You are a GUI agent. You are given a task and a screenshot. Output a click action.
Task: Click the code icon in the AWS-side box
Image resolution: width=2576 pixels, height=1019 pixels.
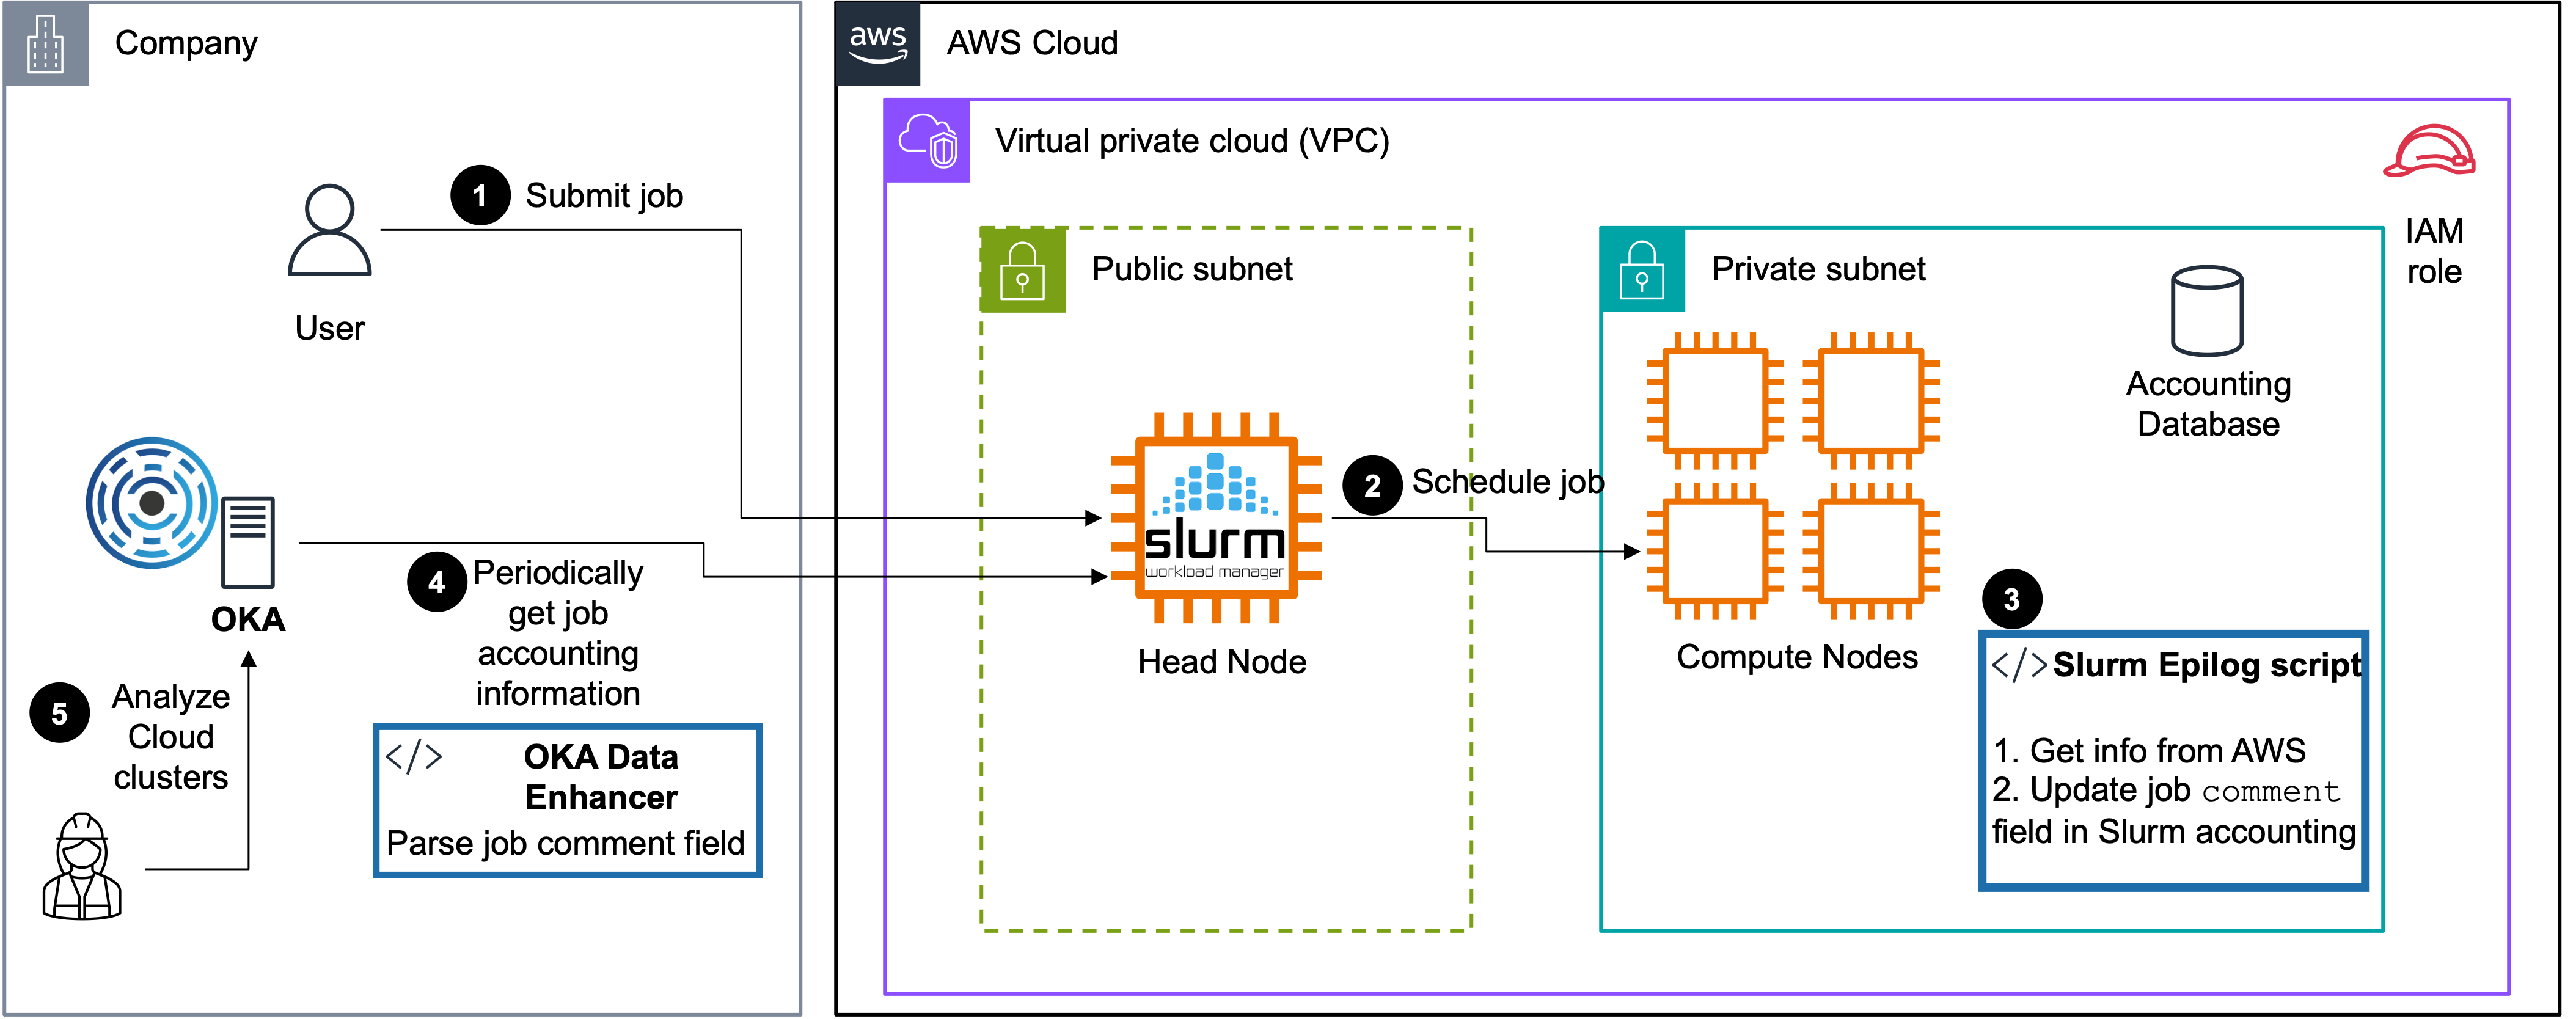2019,665
